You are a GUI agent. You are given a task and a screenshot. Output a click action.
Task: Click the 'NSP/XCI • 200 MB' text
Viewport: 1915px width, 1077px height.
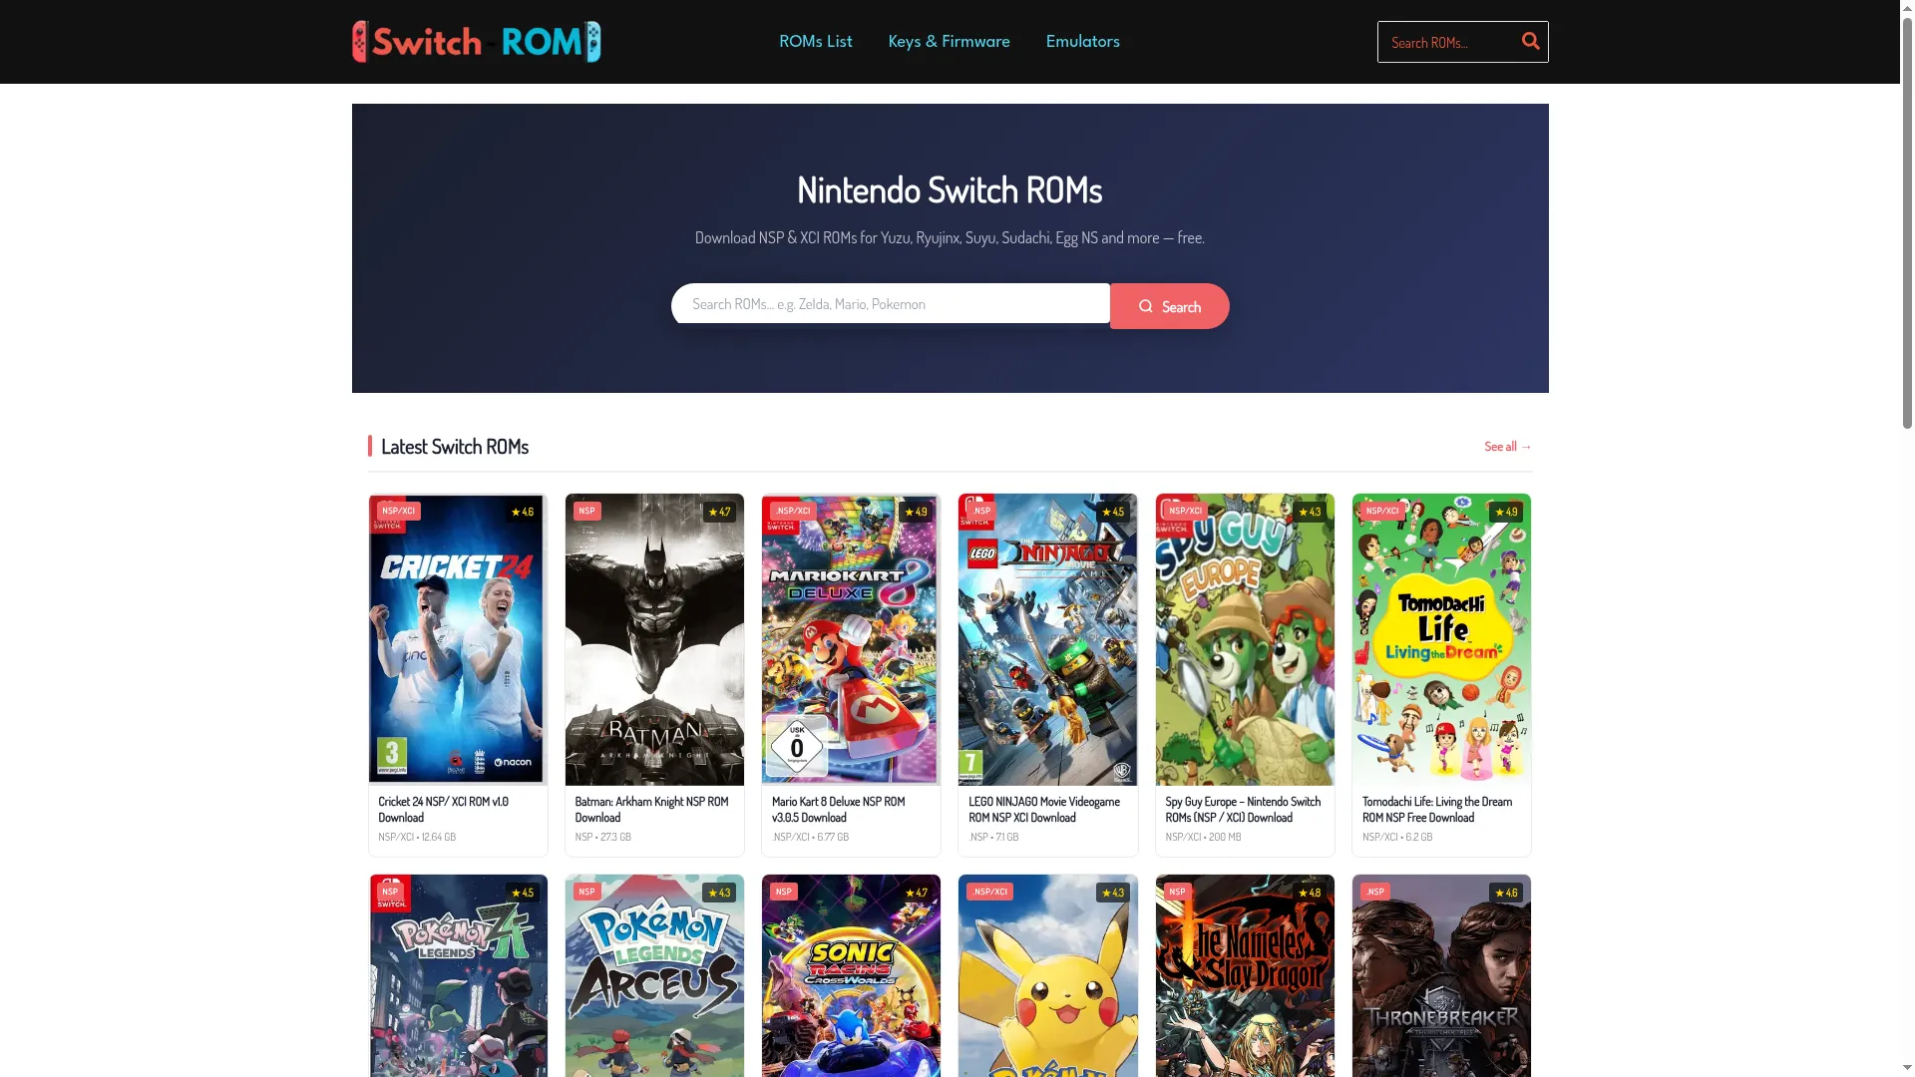coord(1203,837)
